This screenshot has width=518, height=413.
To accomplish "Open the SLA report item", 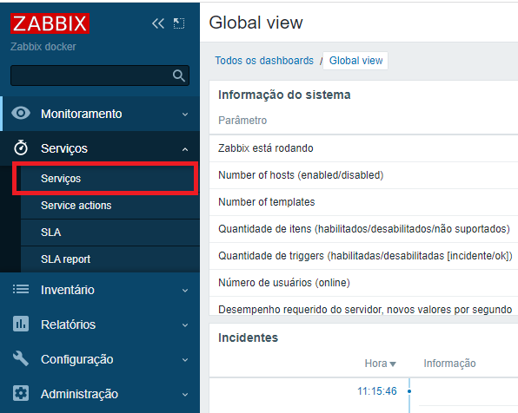I will (x=110, y=259).
